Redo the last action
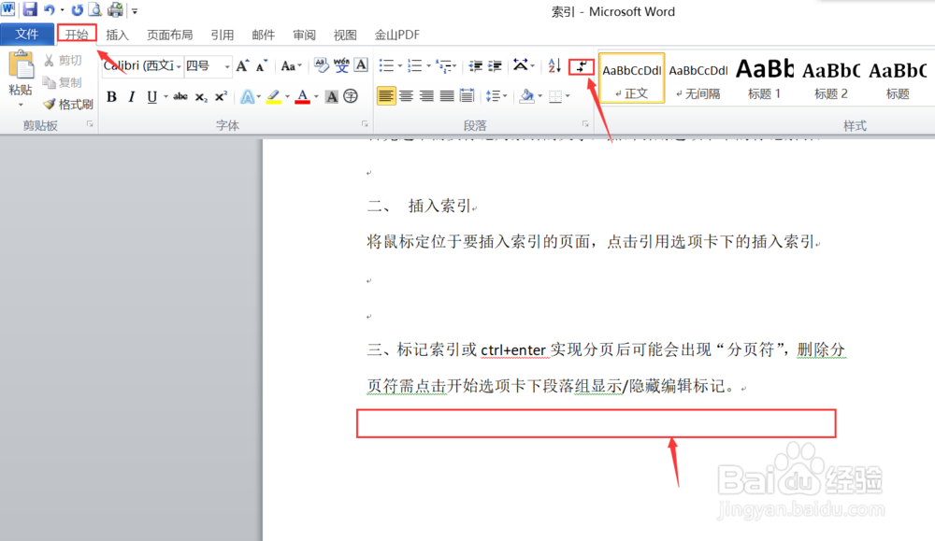 pyautogui.click(x=77, y=9)
